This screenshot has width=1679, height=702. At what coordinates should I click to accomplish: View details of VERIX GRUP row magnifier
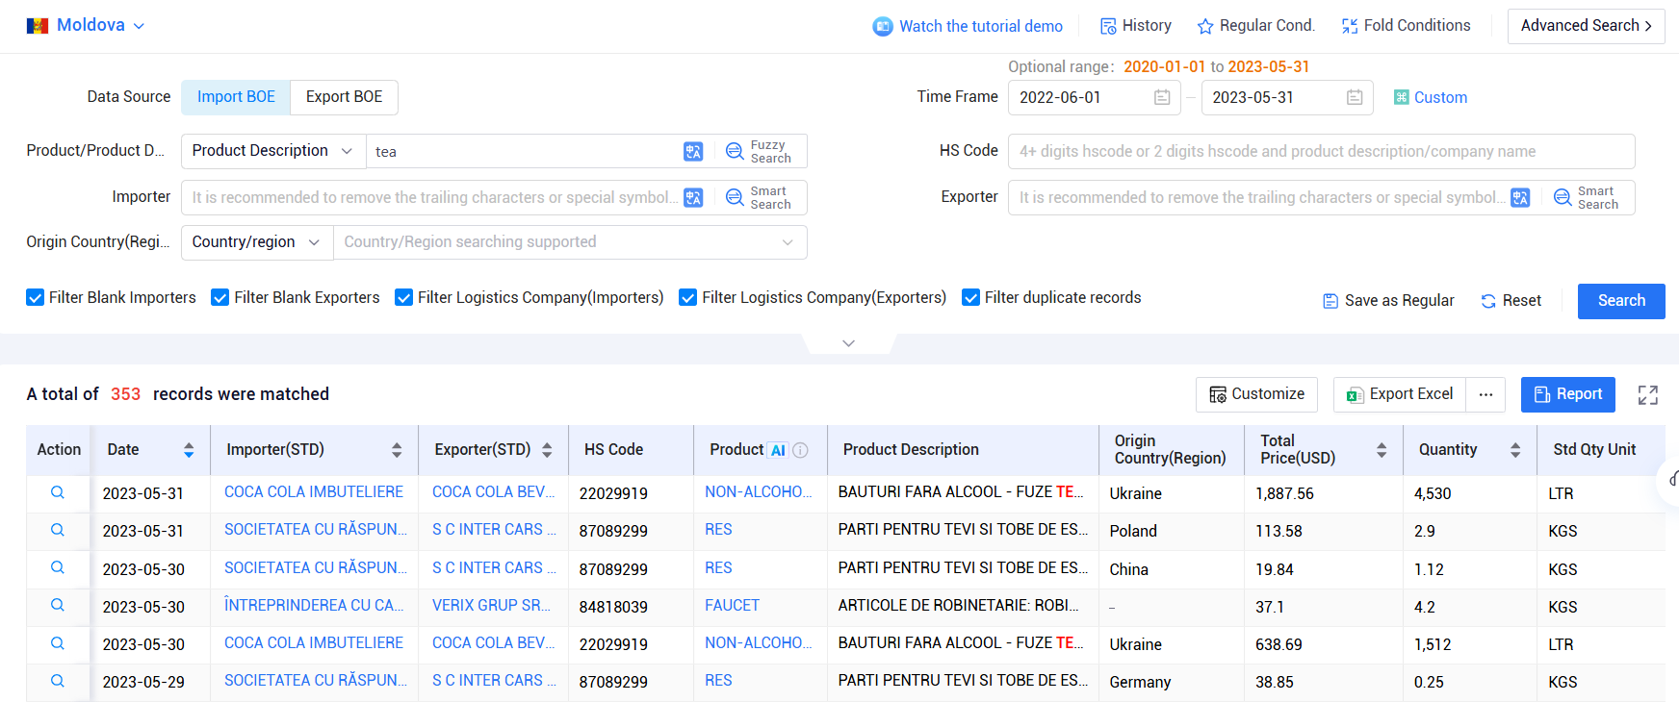(x=58, y=605)
